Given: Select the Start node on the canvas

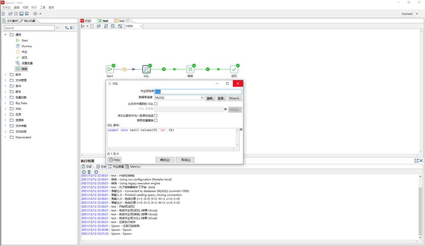Looking at the screenshot, I should [x=110, y=69].
